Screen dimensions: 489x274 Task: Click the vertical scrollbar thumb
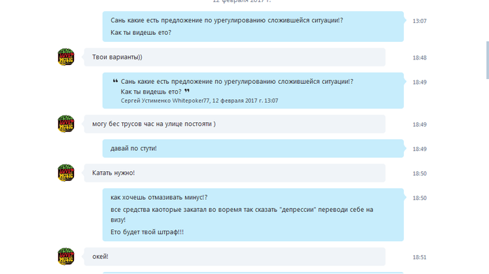(488, 60)
